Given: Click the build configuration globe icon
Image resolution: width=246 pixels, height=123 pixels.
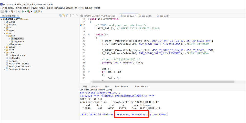Looking at the screenshot, I should [x=6, y=11].
